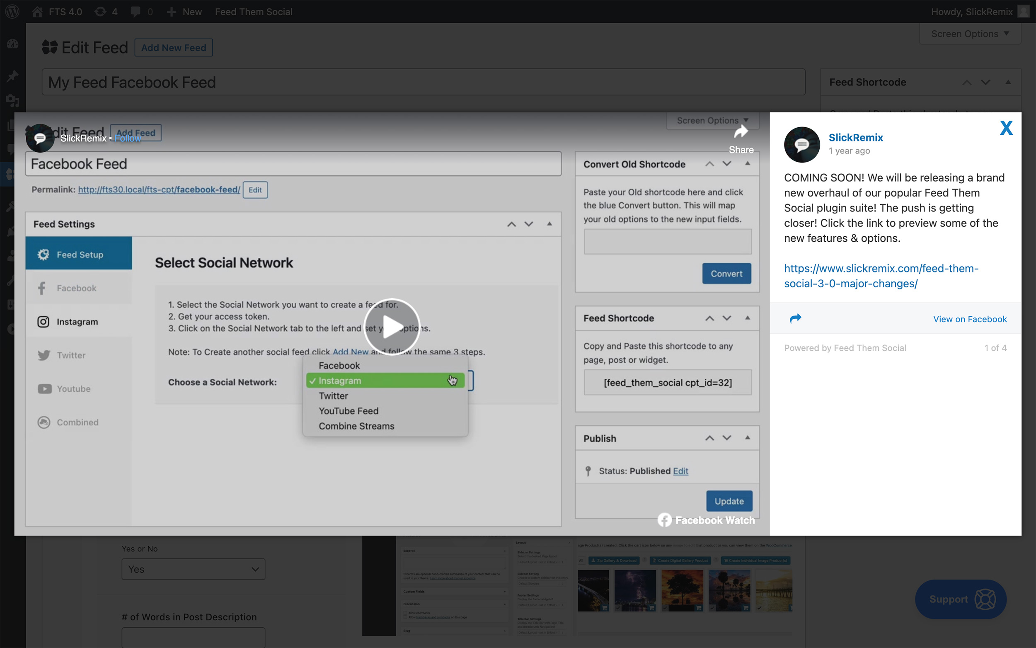Viewport: 1036px width, 648px height.
Task: Click the user avatar in admin bar
Action: tap(1024, 12)
